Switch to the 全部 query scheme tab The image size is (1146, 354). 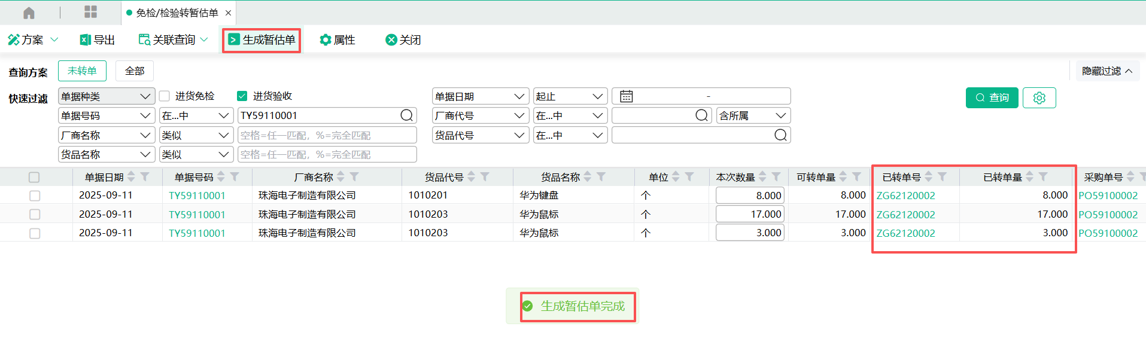[134, 71]
